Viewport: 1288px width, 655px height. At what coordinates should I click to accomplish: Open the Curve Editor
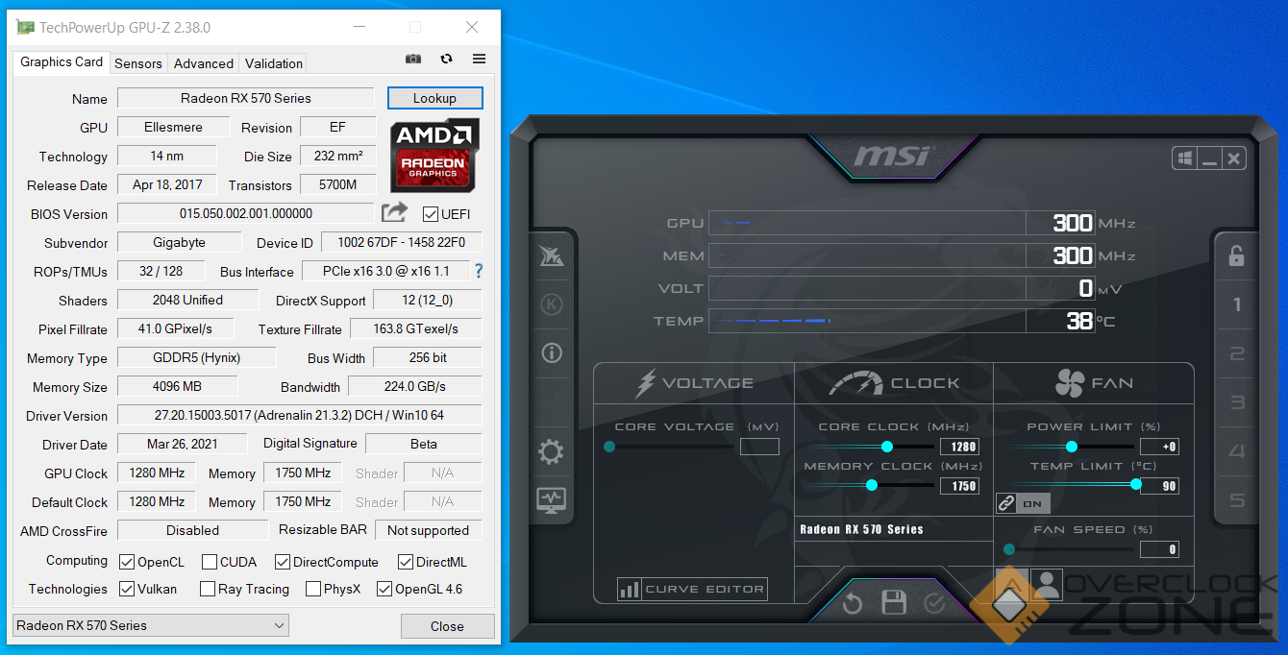pyautogui.click(x=692, y=590)
